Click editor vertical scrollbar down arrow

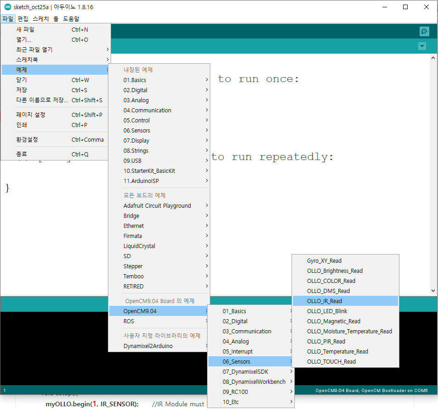(433, 290)
